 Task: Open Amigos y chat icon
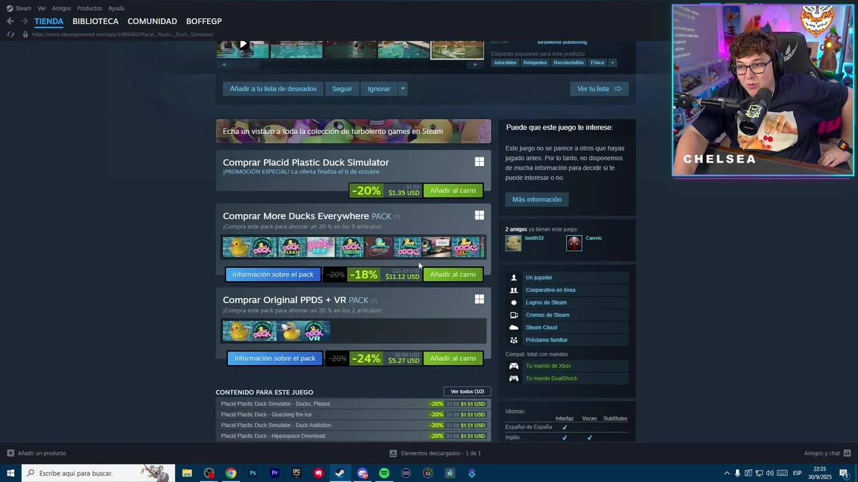(x=847, y=453)
